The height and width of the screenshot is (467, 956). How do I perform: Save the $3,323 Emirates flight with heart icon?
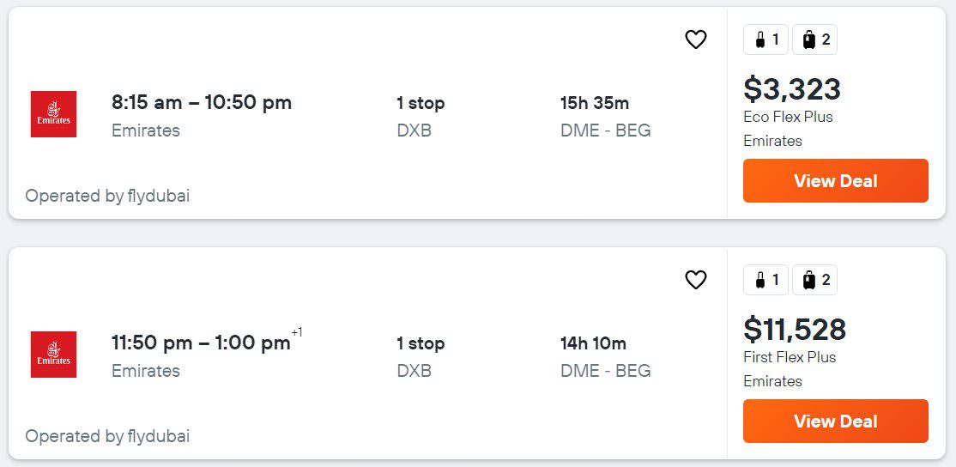(695, 39)
